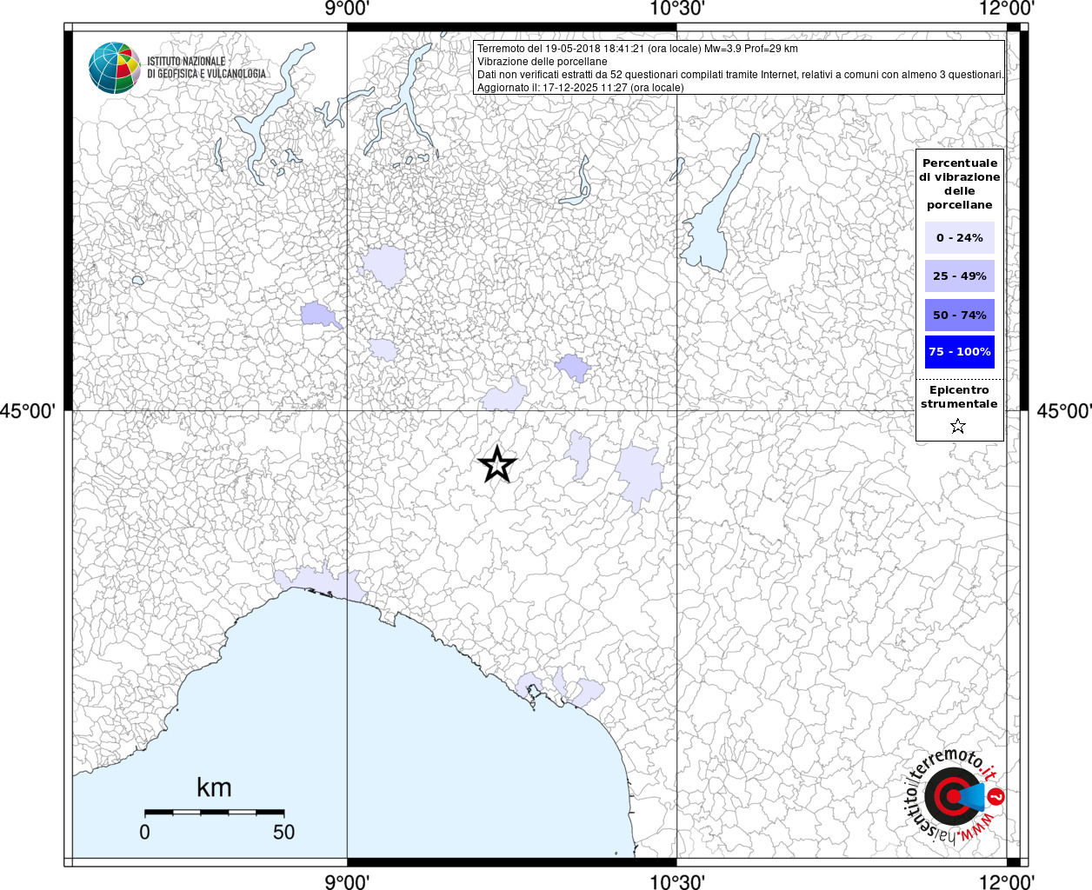Select the 75 - 100% legend swatch
The height and width of the screenshot is (890, 1092).
959,352
